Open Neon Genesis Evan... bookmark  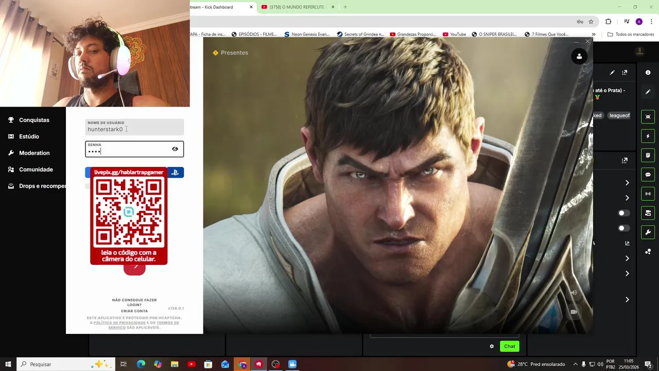click(306, 35)
